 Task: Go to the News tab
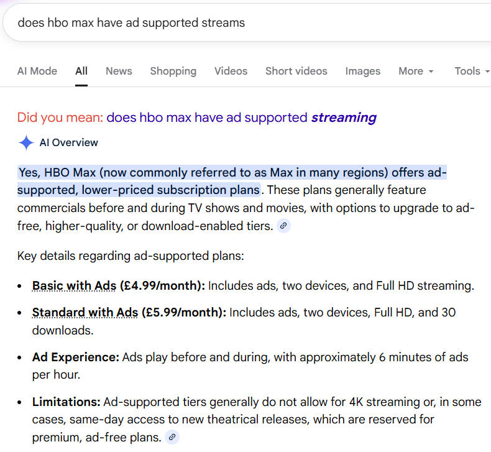coord(119,71)
